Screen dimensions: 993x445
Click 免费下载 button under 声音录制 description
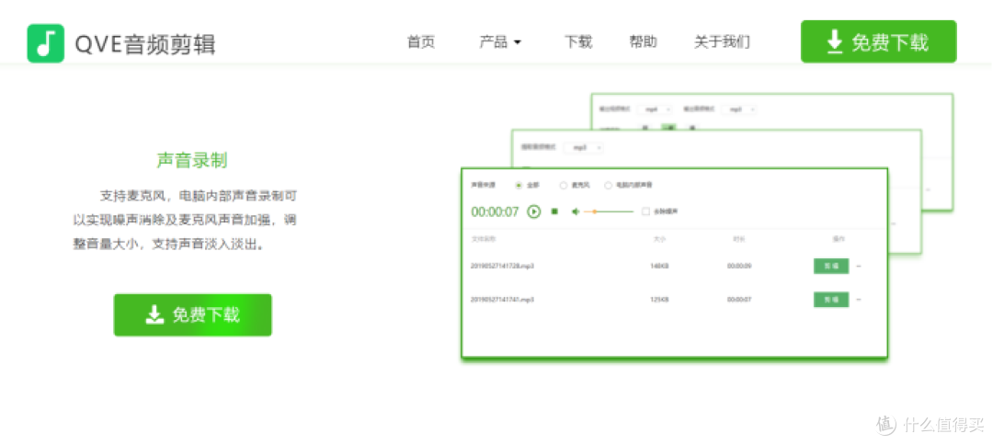(x=192, y=314)
